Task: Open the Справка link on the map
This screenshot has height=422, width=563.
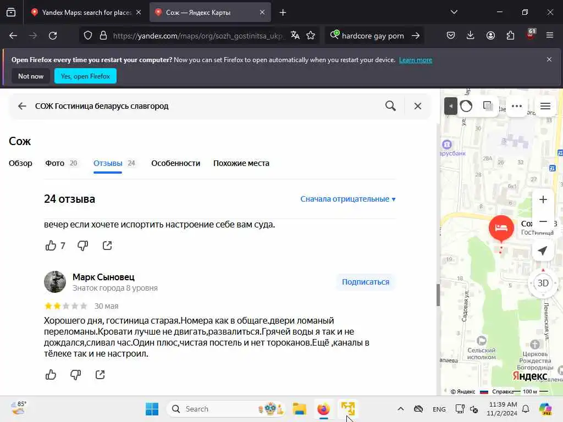Action: tap(503, 391)
